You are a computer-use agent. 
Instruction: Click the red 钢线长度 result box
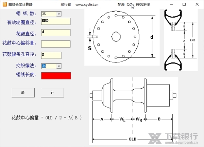(56, 76)
